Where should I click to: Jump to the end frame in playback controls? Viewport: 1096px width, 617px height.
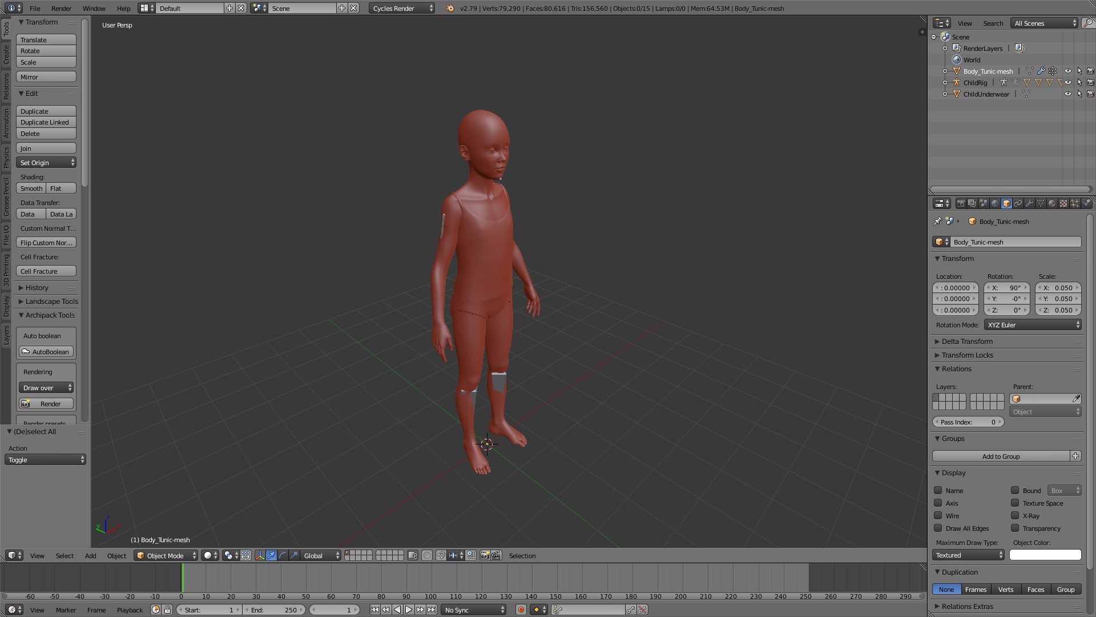(x=432, y=610)
